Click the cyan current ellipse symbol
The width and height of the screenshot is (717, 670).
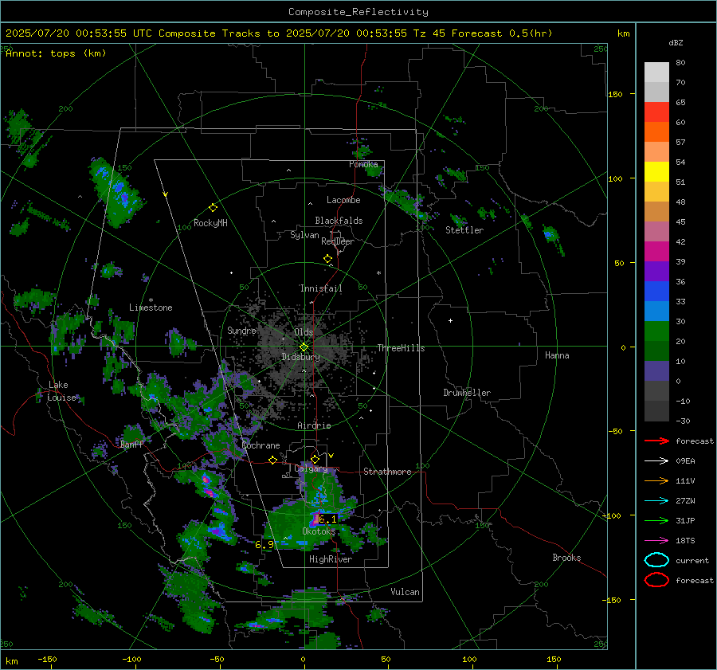coord(656,560)
